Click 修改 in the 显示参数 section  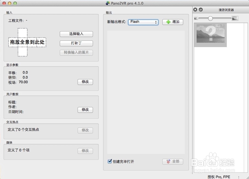pyautogui.click(x=85, y=82)
